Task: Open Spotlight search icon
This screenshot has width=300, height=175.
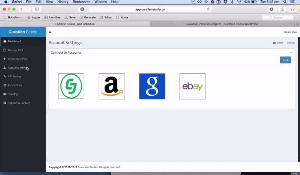Action: coord(285,2)
